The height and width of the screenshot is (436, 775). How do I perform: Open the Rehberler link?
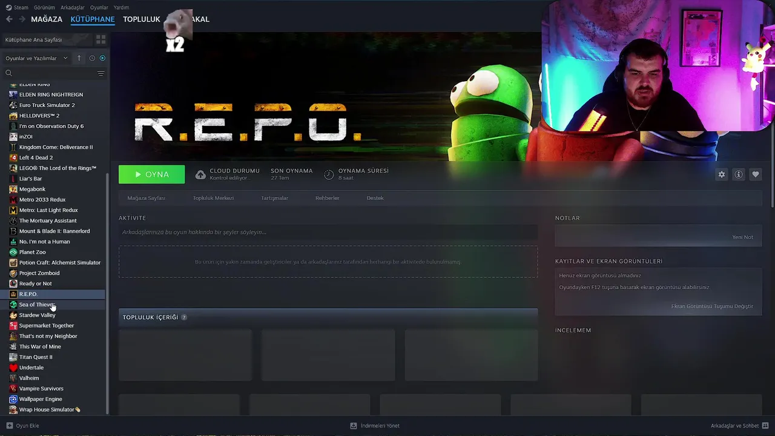(x=328, y=198)
